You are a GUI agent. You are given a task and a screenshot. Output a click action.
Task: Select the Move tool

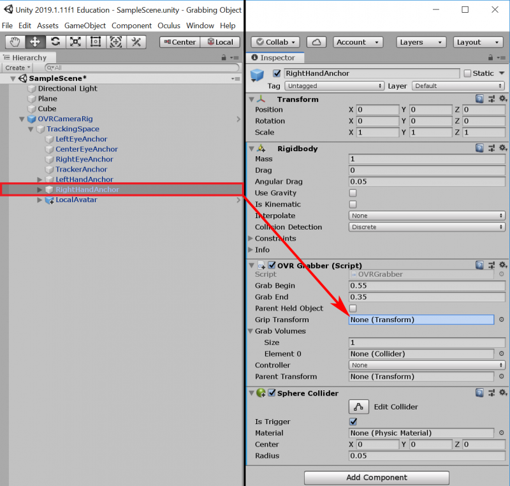click(x=35, y=42)
